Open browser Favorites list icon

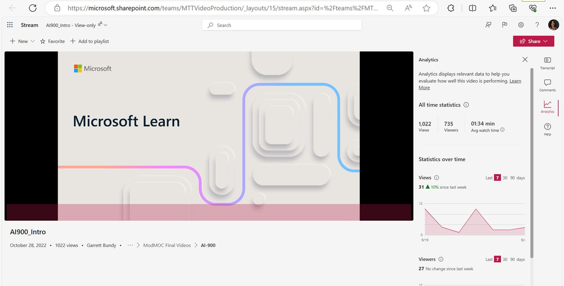tap(493, 8)
